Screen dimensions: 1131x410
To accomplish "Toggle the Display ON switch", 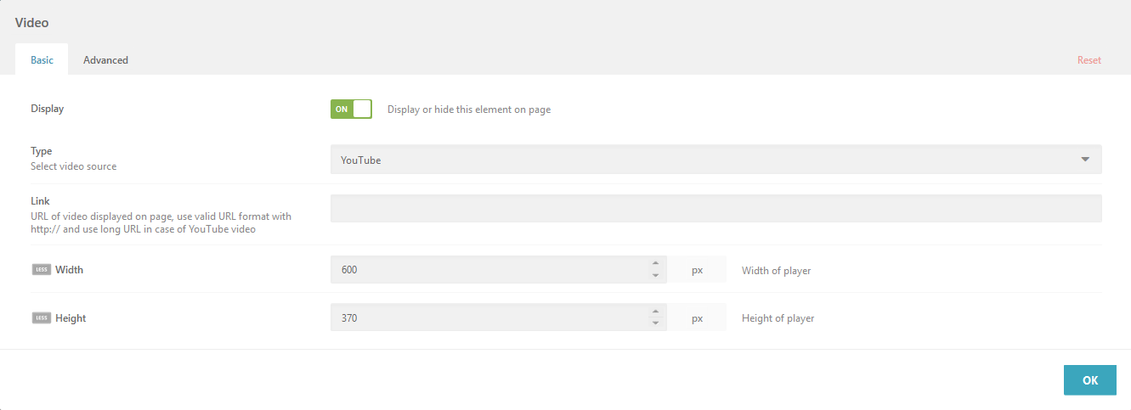I will click(351, 109).
